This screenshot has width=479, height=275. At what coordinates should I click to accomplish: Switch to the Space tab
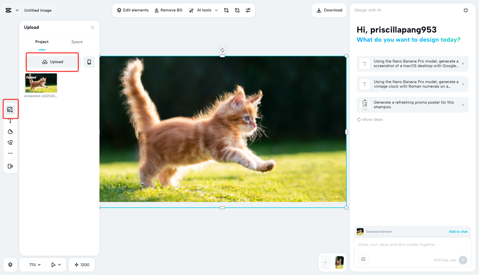77,42
